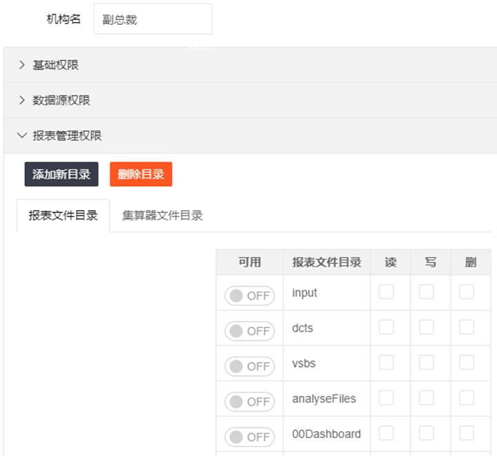Toggle the OFF switch for dcts
Screen dimensions: 497x456
pos(249,331)
